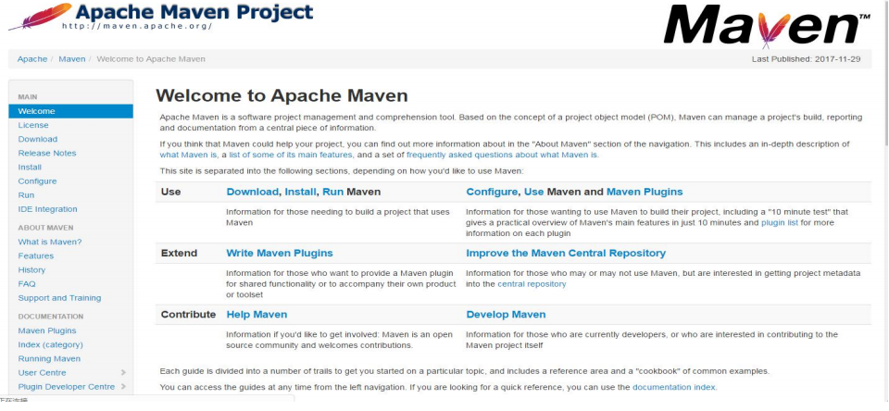The height and width of the screenshot is (411, 889).
Task: Select Welcome in the sidebar
Action: coord(71,111)
